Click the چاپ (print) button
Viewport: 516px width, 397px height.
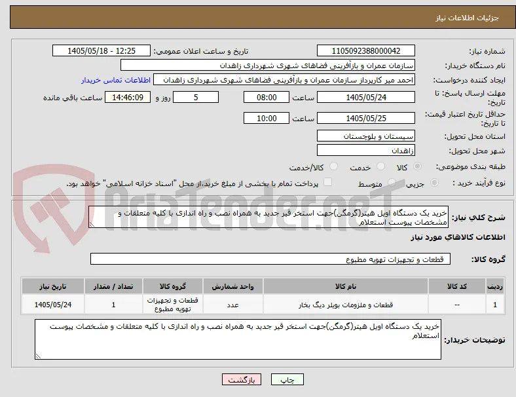[287, 379]
